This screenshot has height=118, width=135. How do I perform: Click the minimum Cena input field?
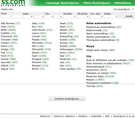pyautogui.click(x=6, y=16)
